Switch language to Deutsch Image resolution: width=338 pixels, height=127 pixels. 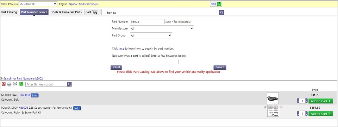83,4
